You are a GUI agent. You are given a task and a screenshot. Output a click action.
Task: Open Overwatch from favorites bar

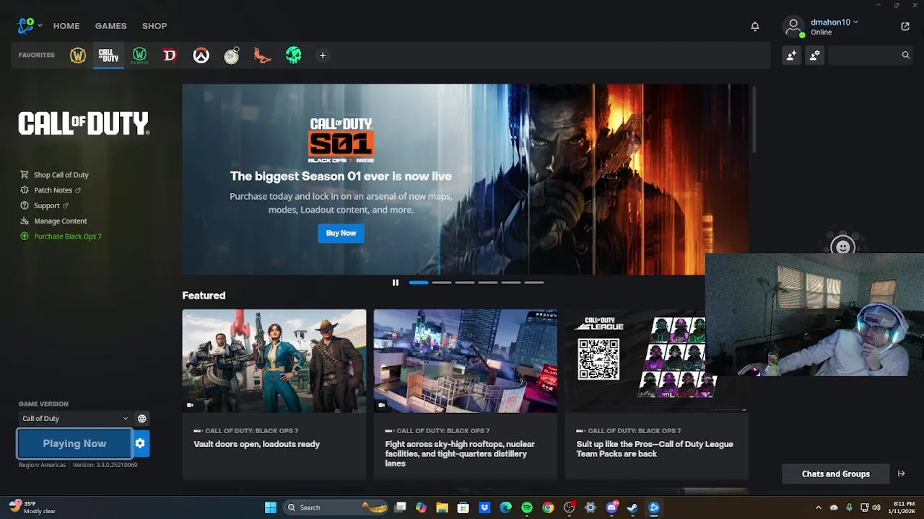[201, 55]
